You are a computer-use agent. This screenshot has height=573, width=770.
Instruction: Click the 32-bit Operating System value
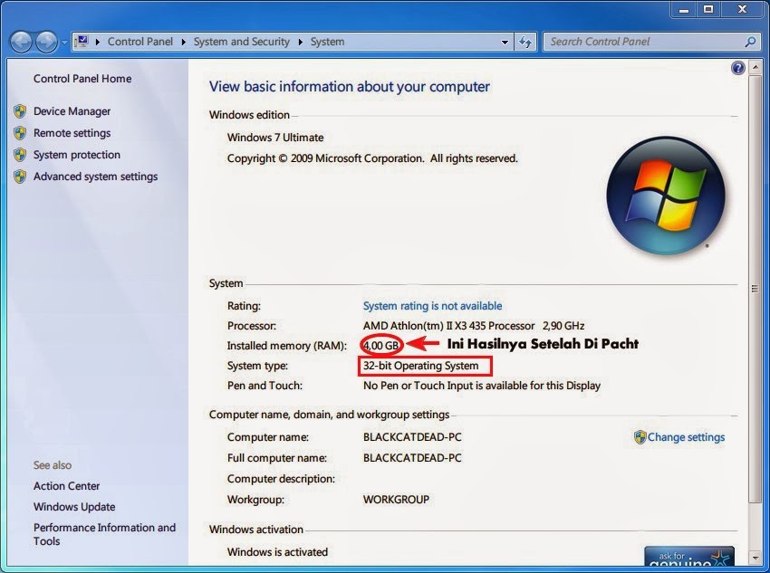tap(421, 366)
